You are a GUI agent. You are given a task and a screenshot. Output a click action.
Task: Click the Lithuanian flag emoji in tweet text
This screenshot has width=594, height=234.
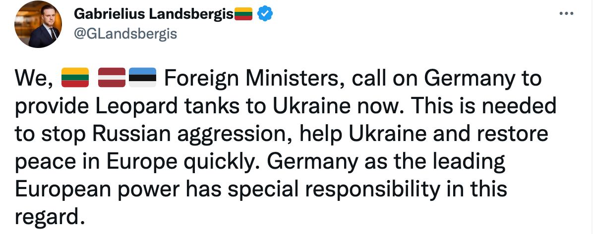click(75, 78)
